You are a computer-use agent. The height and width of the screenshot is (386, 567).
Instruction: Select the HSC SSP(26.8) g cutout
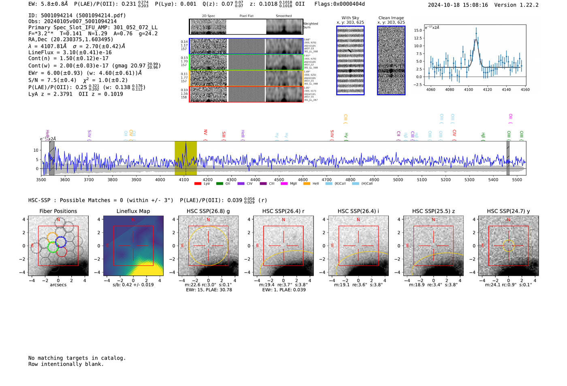(x=208, y=245)
